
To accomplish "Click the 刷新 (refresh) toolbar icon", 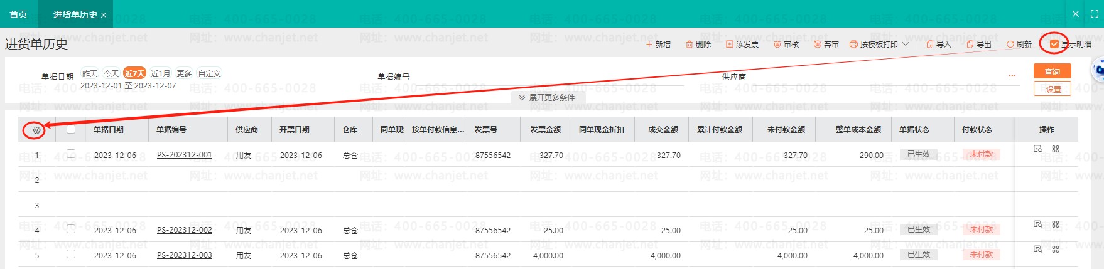I will 1010,45.
